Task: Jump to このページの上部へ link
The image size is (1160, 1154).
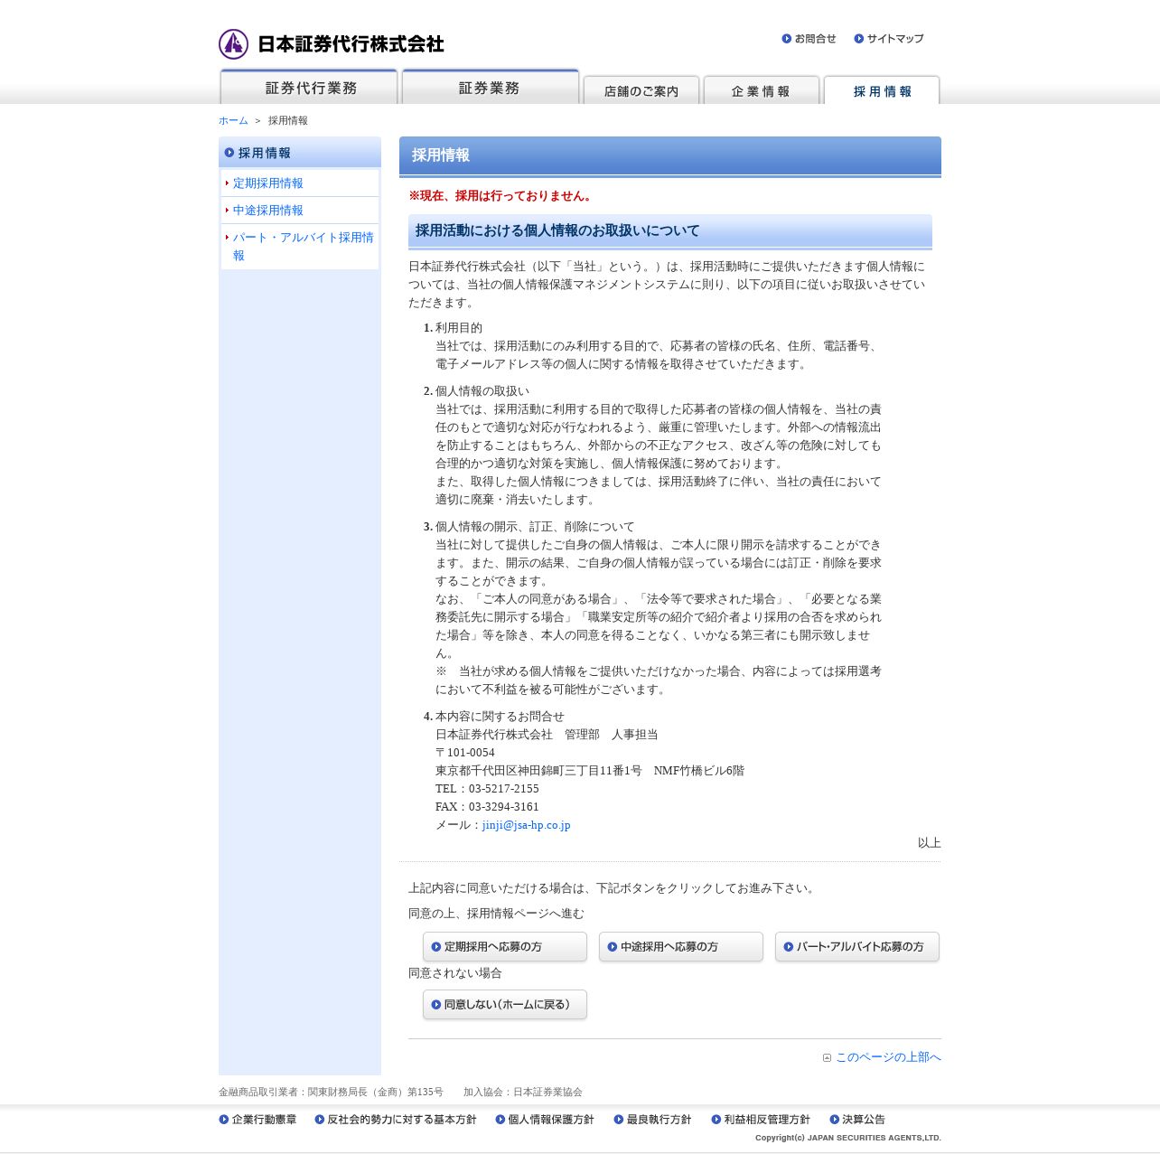Action: 888,1057
